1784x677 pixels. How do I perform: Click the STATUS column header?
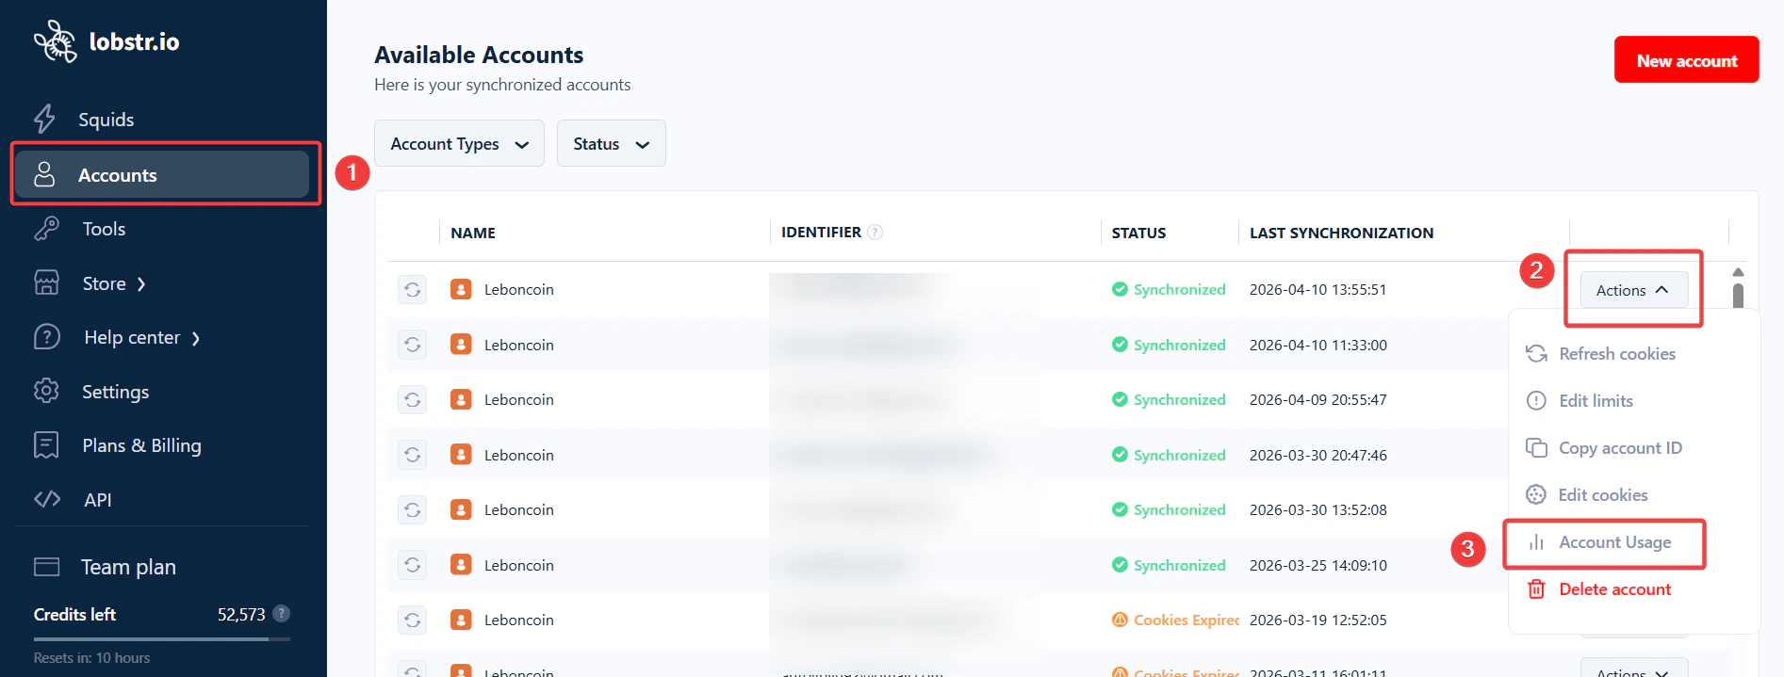(1138, 233)
